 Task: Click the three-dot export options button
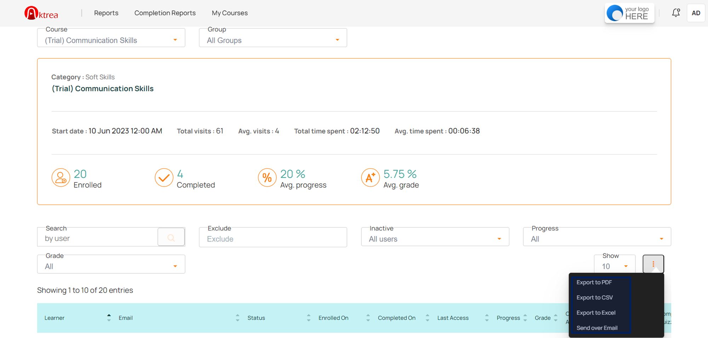coord(653,264)
